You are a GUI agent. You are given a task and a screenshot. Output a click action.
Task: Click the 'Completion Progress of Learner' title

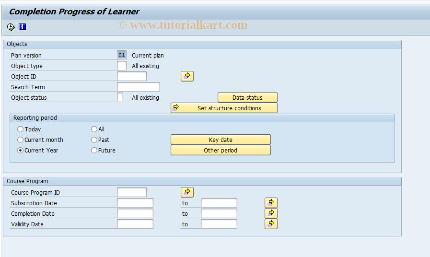pos(74,12)
